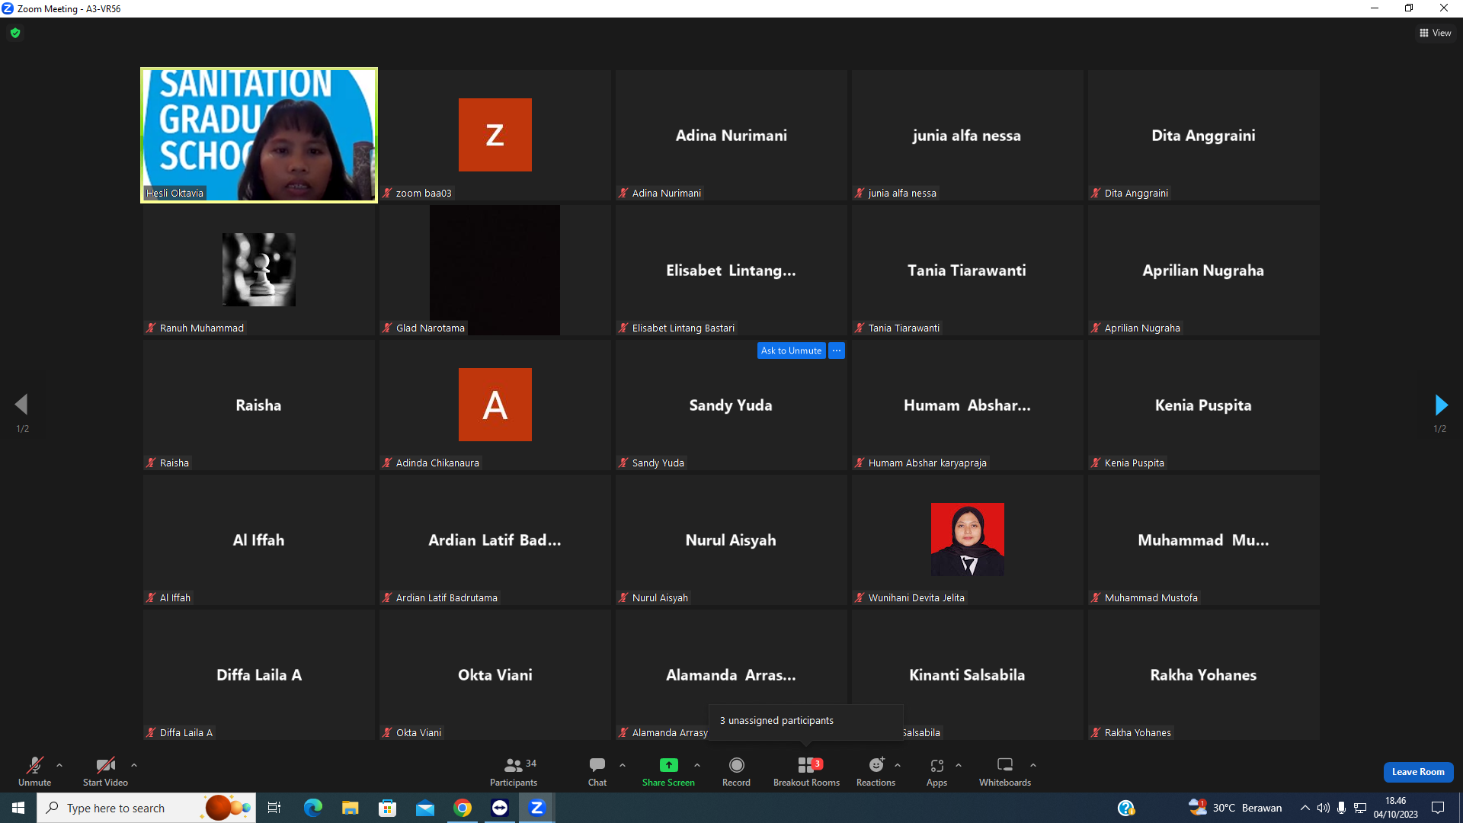
Task: Expand video options arrow next to Start Video
Action: click(x=134, y=765)
